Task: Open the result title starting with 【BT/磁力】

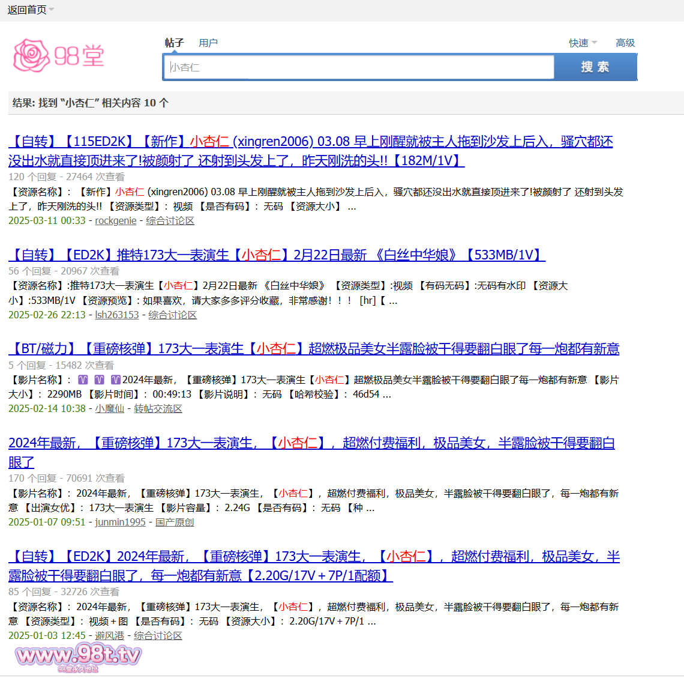Action: (x=314, y=348)
